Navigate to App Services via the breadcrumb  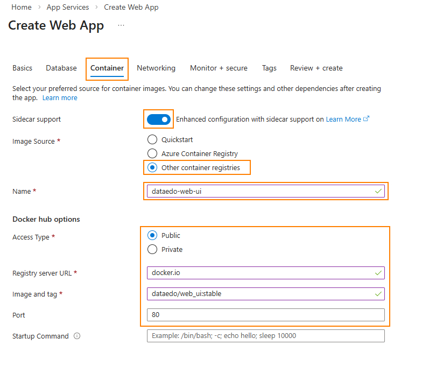point(67,7)
